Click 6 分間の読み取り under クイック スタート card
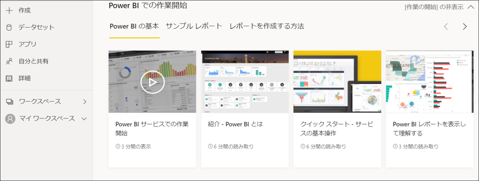Screen dimensions: 479x181 pyautogui.click(x=326, y=146)
